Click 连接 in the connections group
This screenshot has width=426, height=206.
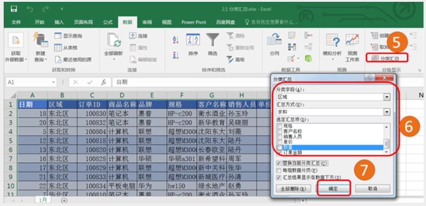coord(138,36)
